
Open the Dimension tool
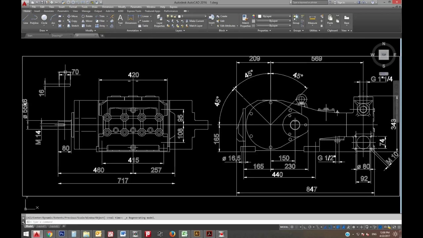pos(131,19)
